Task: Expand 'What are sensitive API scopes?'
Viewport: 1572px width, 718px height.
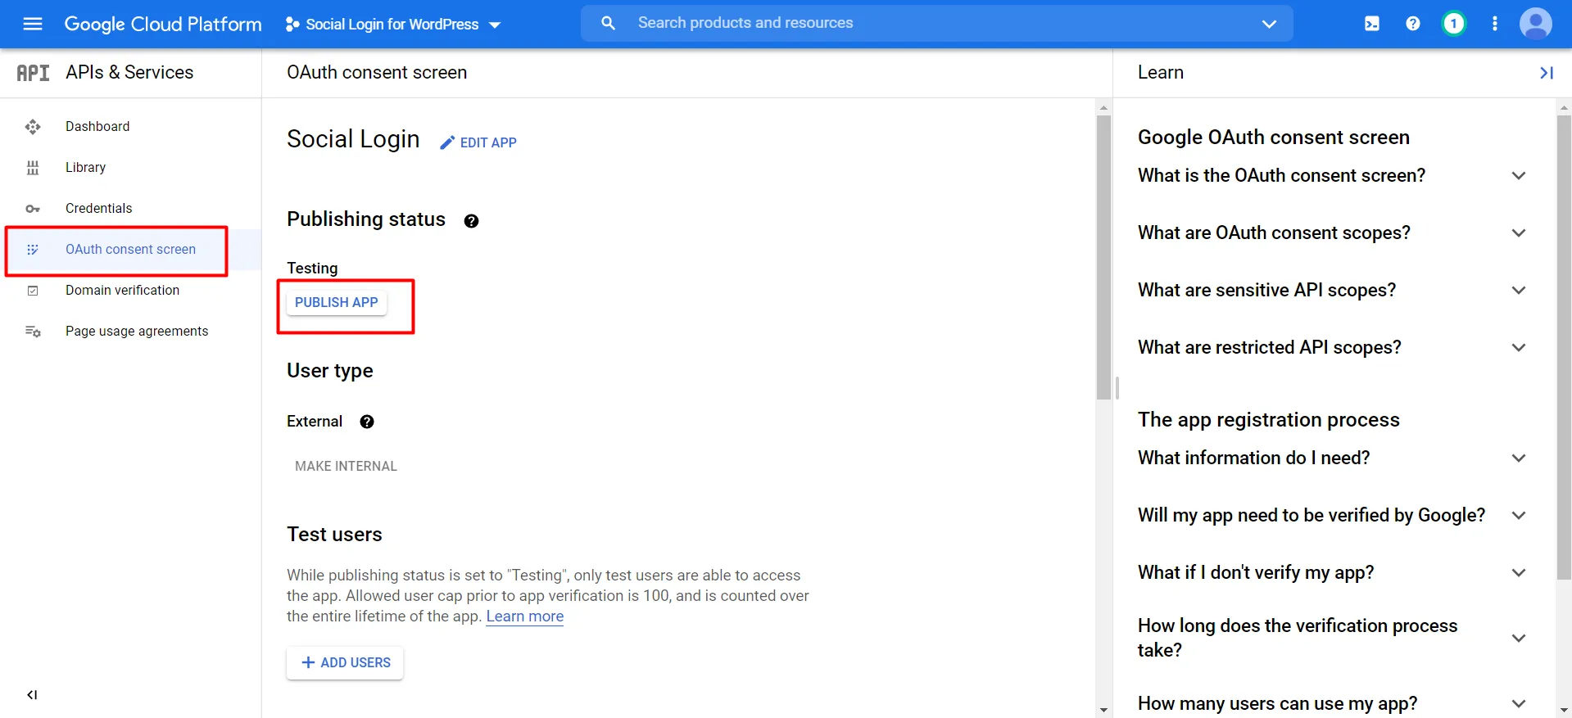Action: [x=1519, y=291]
